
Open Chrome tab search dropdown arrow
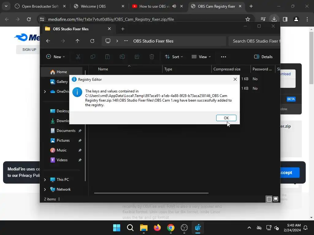6,6
